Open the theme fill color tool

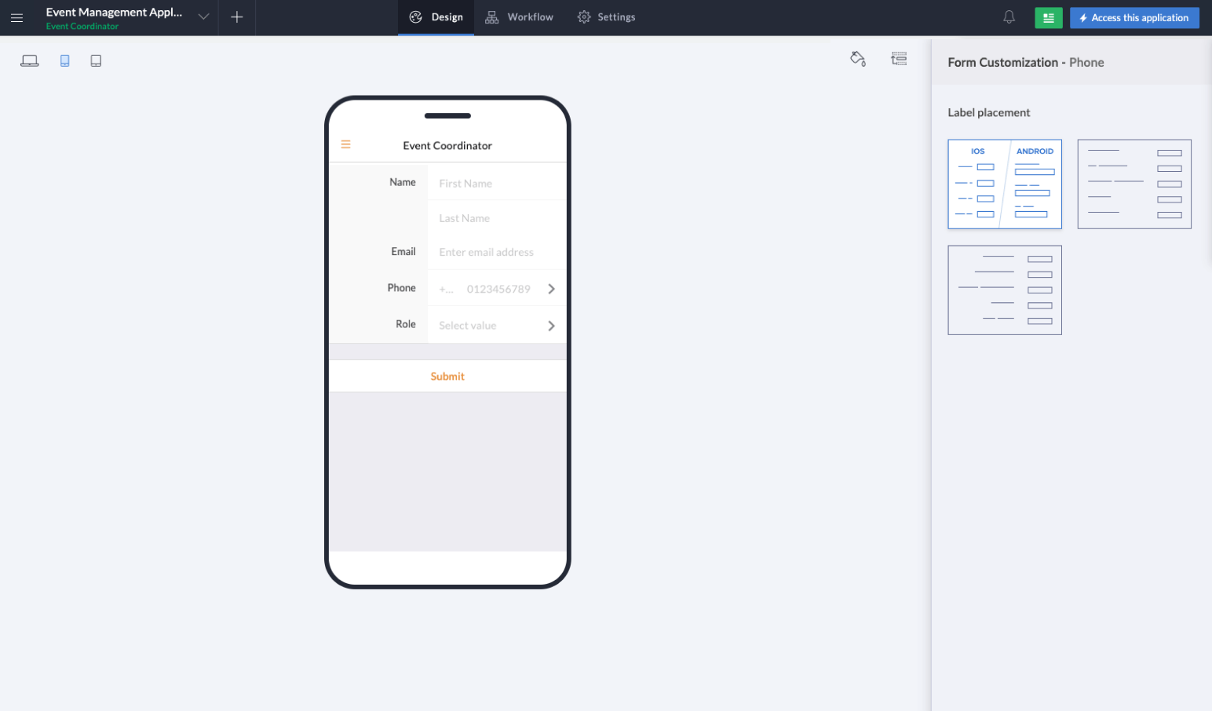858,58
